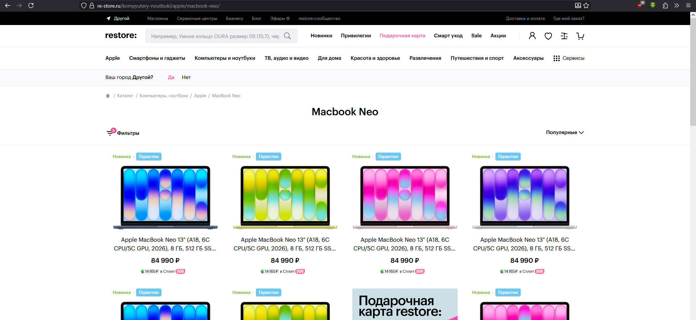Click the save-page icon beside the bookmark star
The image size is (696, 320).
tap(578, 5)
